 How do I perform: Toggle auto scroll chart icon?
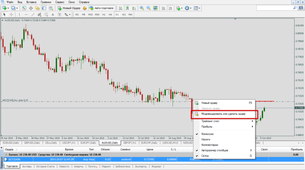click(x=163, y=8)
